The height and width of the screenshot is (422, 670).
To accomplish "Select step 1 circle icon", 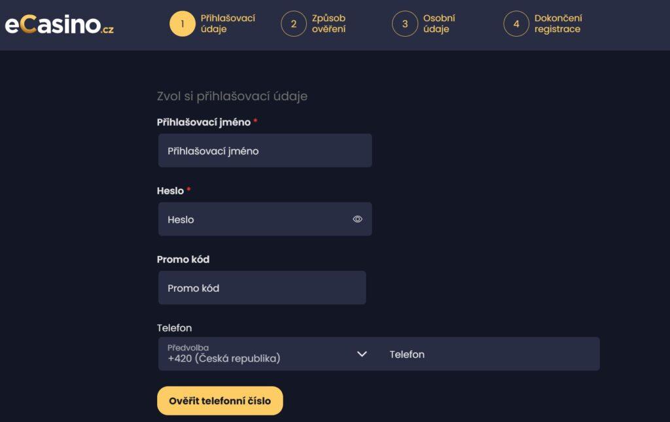I will coord(183,24).
